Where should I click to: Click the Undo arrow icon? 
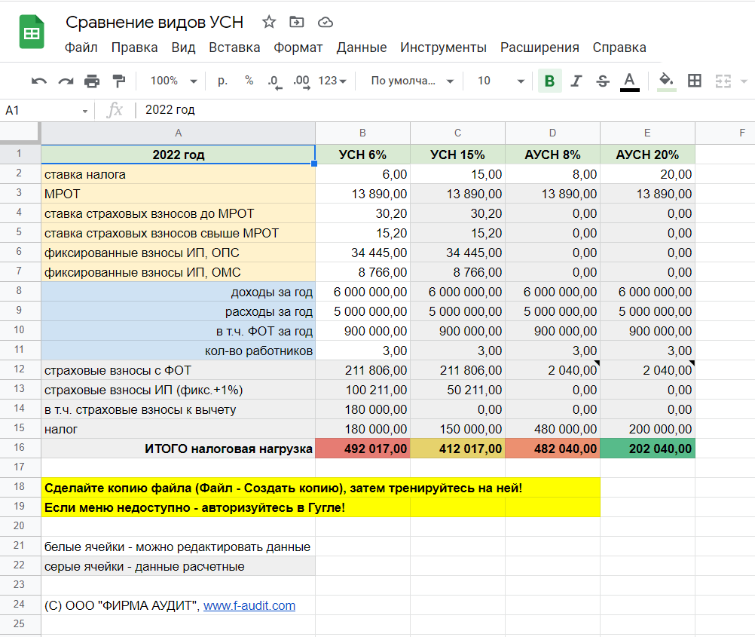(x=39, y=81)
